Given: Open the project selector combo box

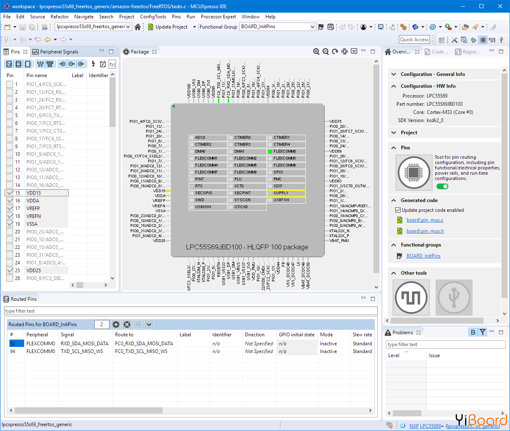Looking at the screenshot, I should click(93, 27).
